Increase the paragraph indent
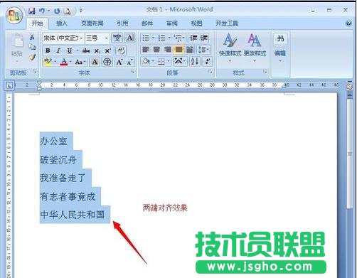Image resolution: width=357 pixels, height=278 pixels. coord(203,38)
